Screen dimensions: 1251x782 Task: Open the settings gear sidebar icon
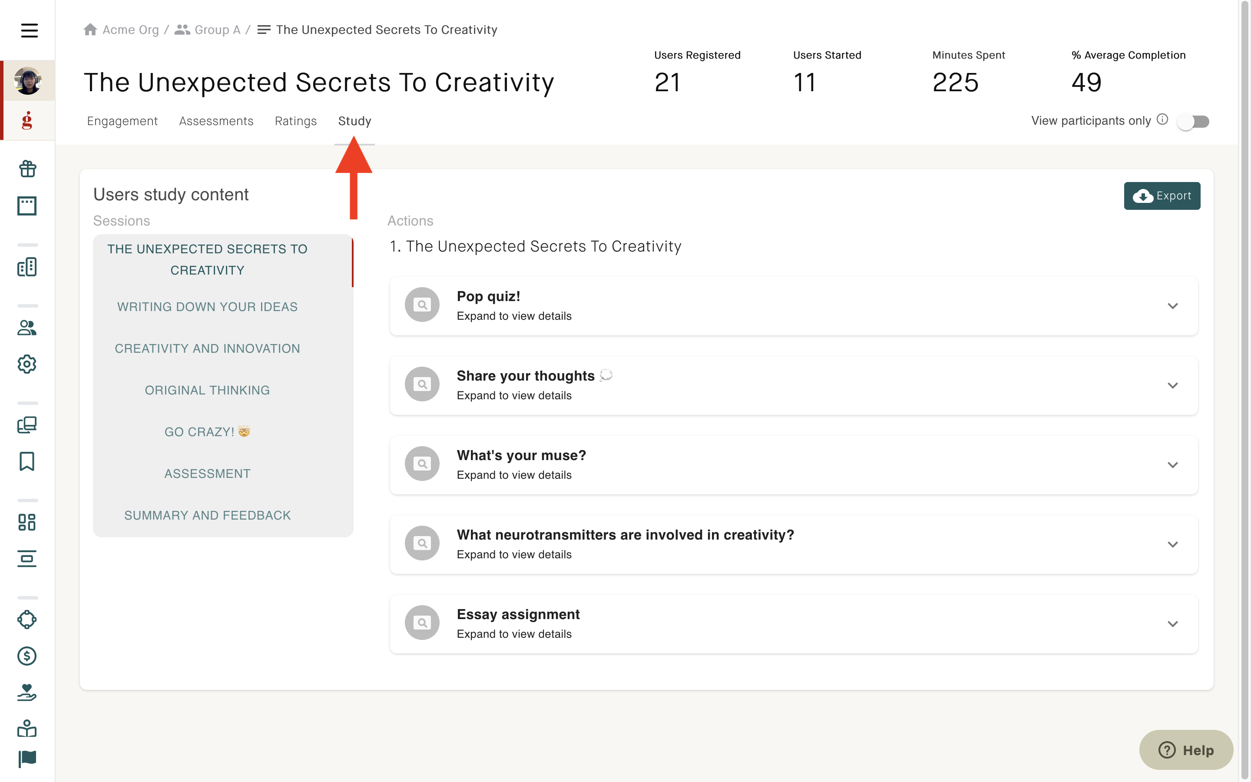[27, 364]
